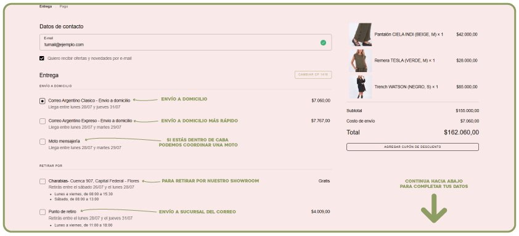Viewport: 519px width, 236px height.
Task: Click Agregar cupón de descuento button
Action: click(412, 147)
